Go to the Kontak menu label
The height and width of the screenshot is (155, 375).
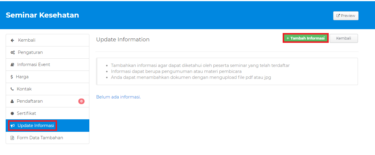(24, 89)
